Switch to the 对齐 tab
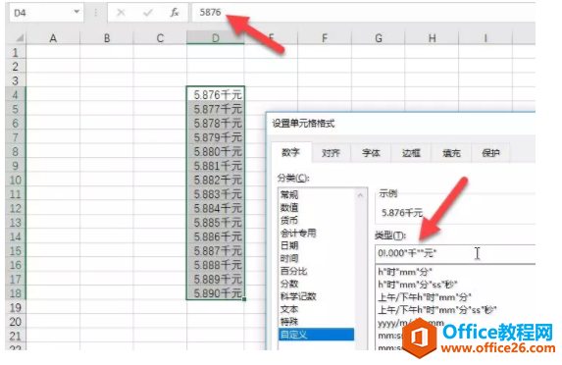Viewport: 562px width, 365px height. click(x=331, y=153)
